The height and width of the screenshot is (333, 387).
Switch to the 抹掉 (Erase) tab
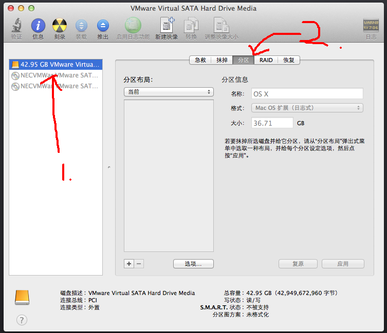click(x=222, y=60)
